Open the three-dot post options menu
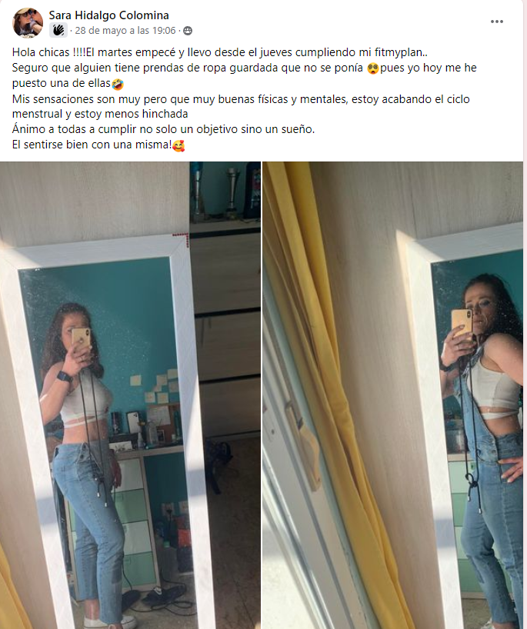527x629 pixels. pyautogui.click(x=497, y=22)
